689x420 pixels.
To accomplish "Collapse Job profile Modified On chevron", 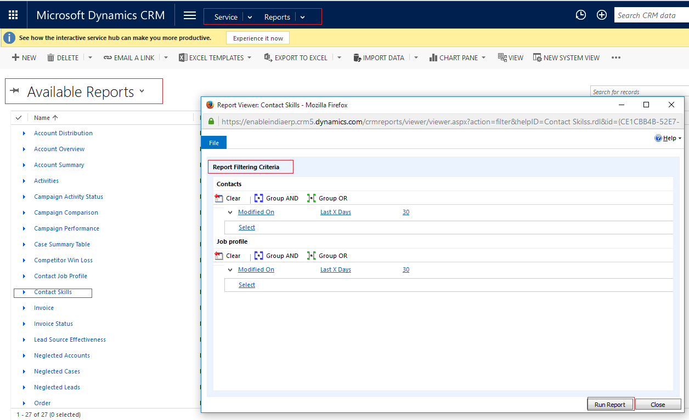I will pyautogui.click(x=230, y=269).
